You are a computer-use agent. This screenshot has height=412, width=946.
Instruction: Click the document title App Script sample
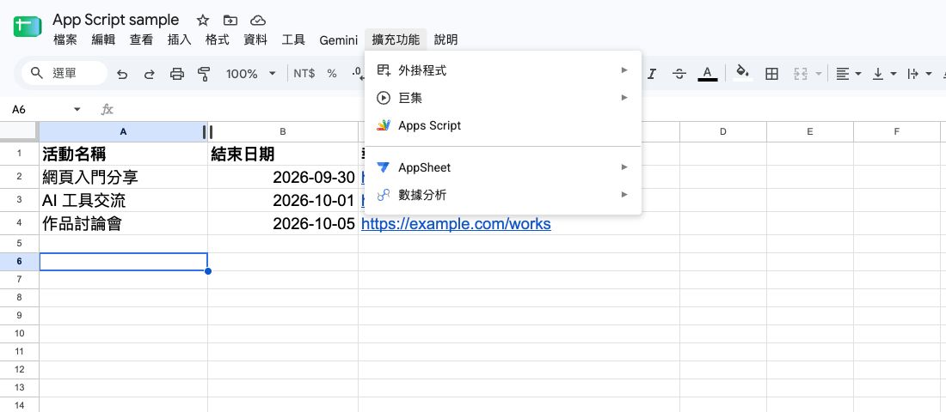(x=116, y=20)
